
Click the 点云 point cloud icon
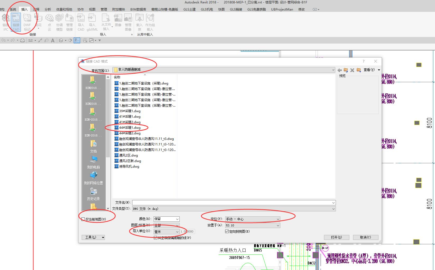49,22
